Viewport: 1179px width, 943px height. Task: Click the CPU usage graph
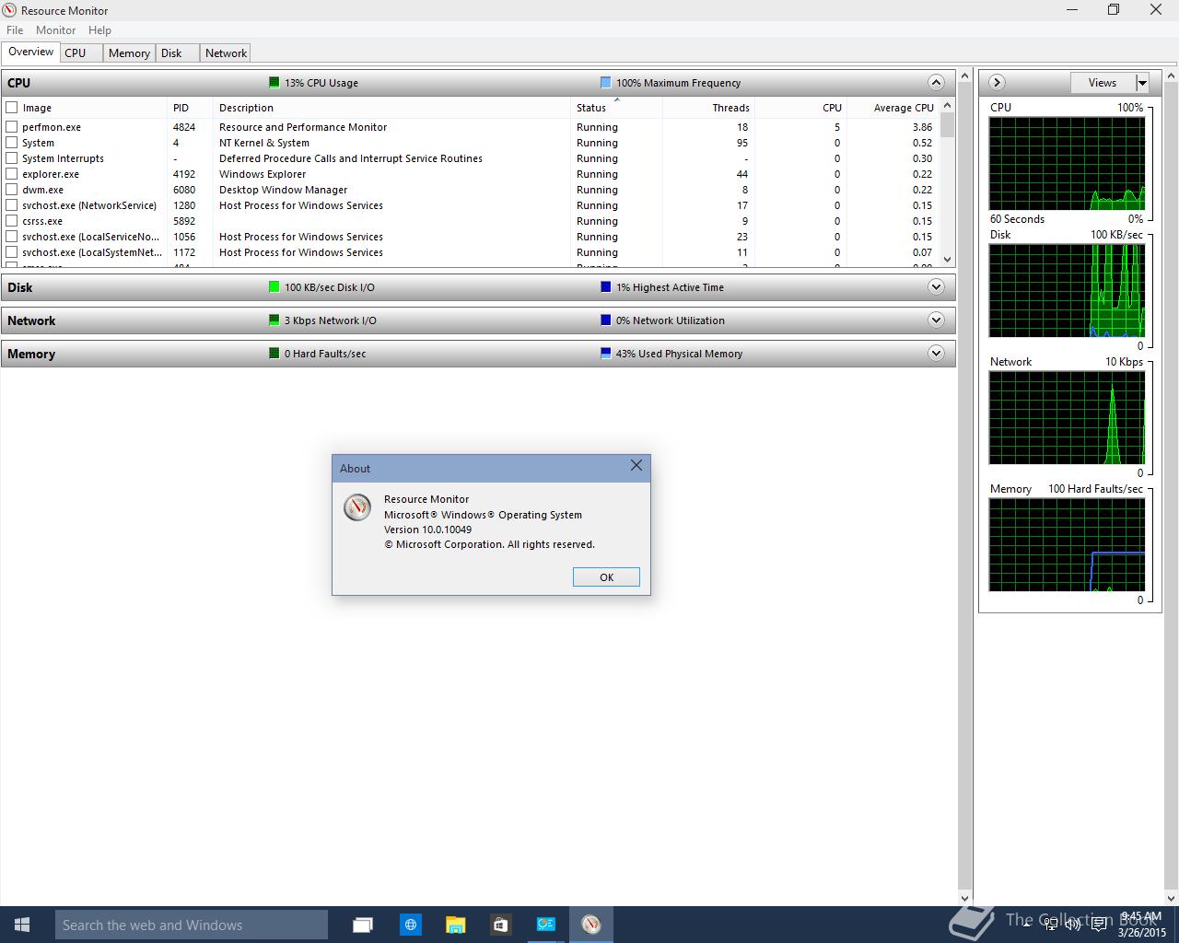pos(1067,163)
